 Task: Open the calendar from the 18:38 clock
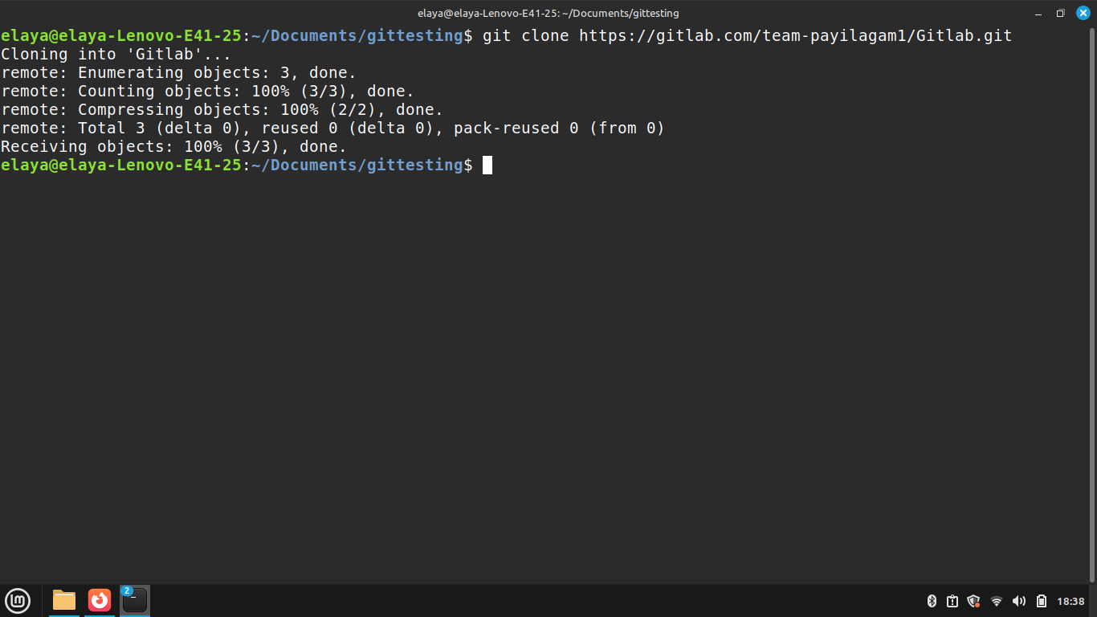coord(1070,601)
